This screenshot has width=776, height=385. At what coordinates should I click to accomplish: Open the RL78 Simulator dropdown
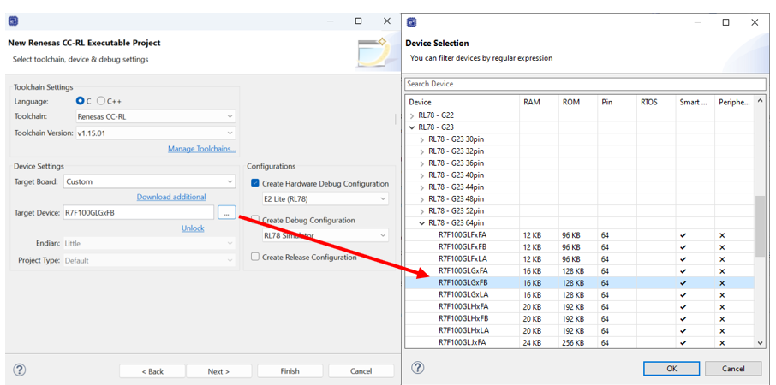tap(325, 235)
